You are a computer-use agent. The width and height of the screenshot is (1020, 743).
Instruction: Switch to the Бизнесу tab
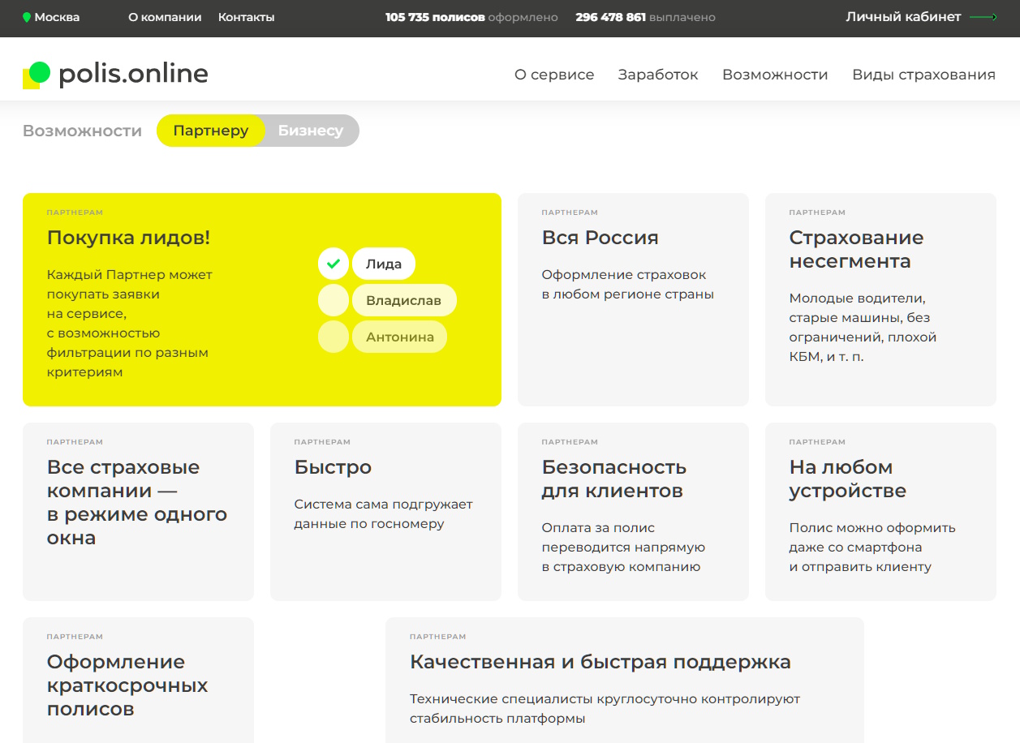click(311, 131)
